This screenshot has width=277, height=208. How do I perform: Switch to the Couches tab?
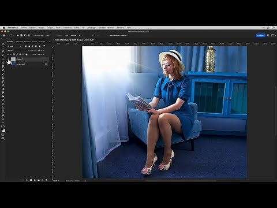[x=27, y=42]
